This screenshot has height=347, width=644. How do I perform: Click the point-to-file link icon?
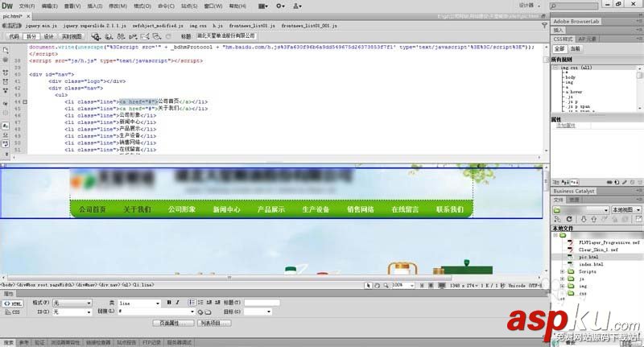click(200, 312)
